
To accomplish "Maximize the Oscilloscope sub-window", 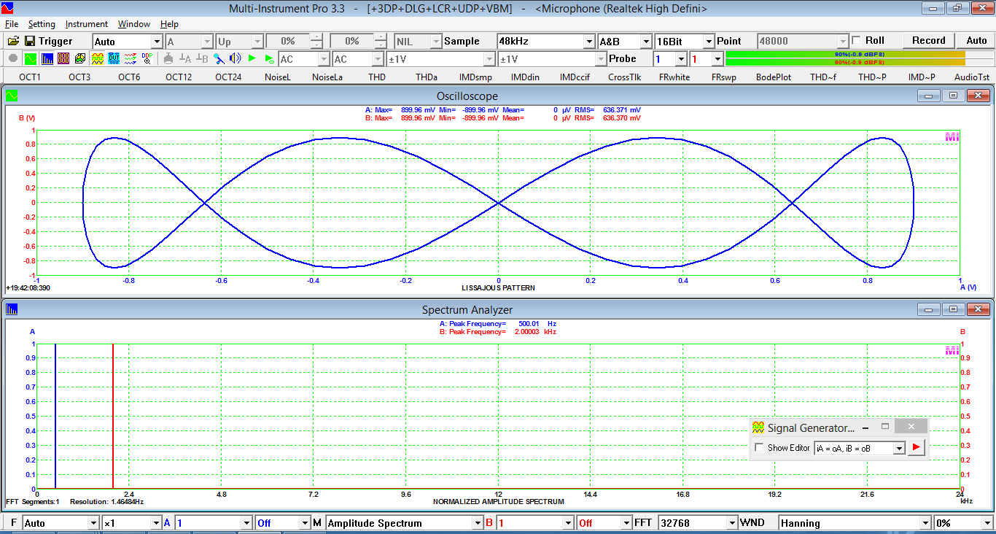I will 953,96.
